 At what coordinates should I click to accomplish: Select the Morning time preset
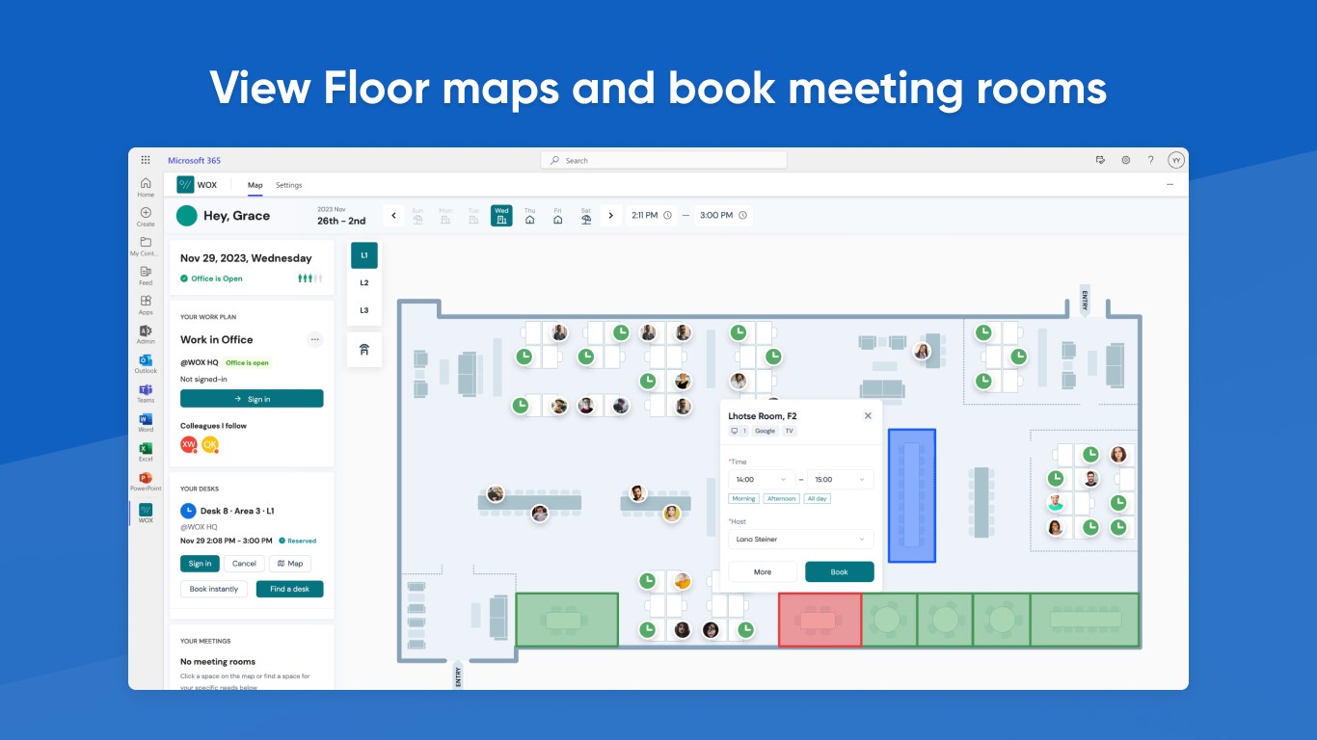[743, 498]
